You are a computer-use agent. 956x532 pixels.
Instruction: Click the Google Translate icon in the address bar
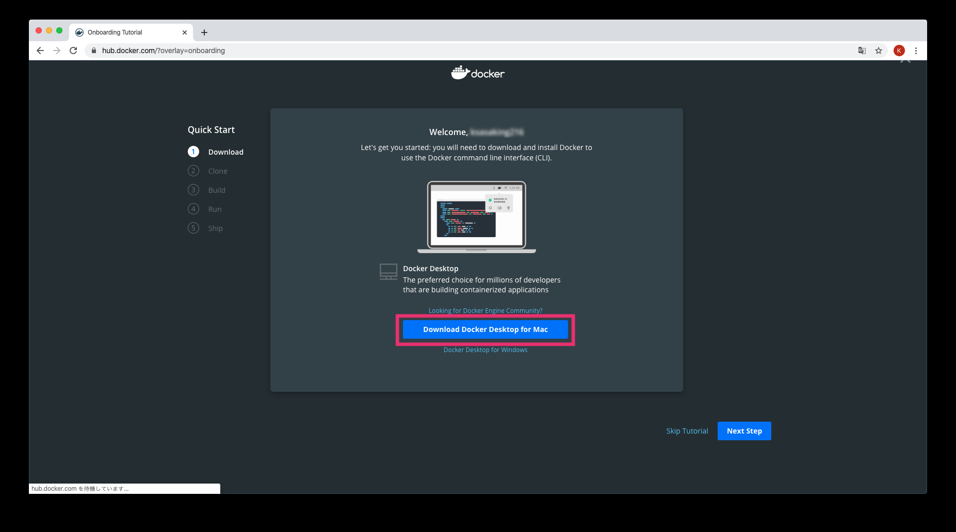(862, 51)
